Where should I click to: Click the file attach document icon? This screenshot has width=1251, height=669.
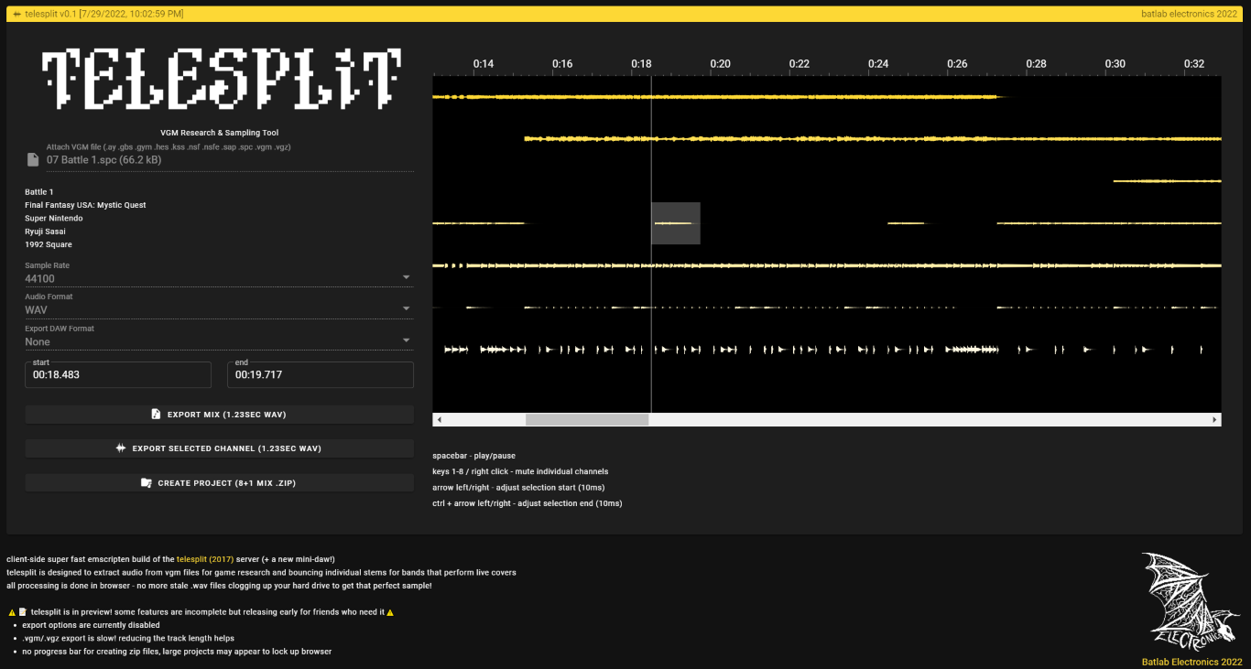pyautogui.click(x=33, y=160)
